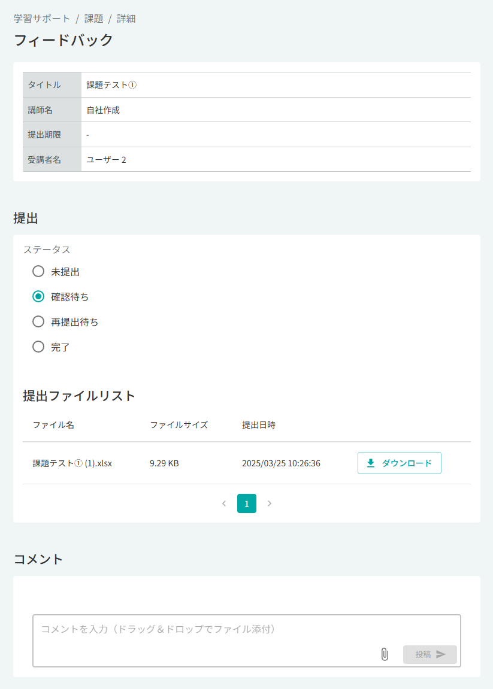Screen dimensions: 493x689
Task: Choose the 再提出待ち status option
Action: (38, 321)
